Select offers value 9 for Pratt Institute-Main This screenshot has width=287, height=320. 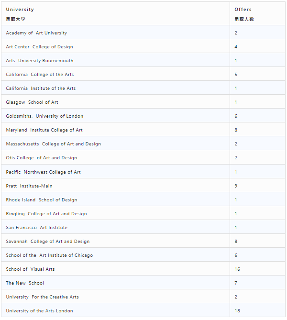click(x=236, y=186)
